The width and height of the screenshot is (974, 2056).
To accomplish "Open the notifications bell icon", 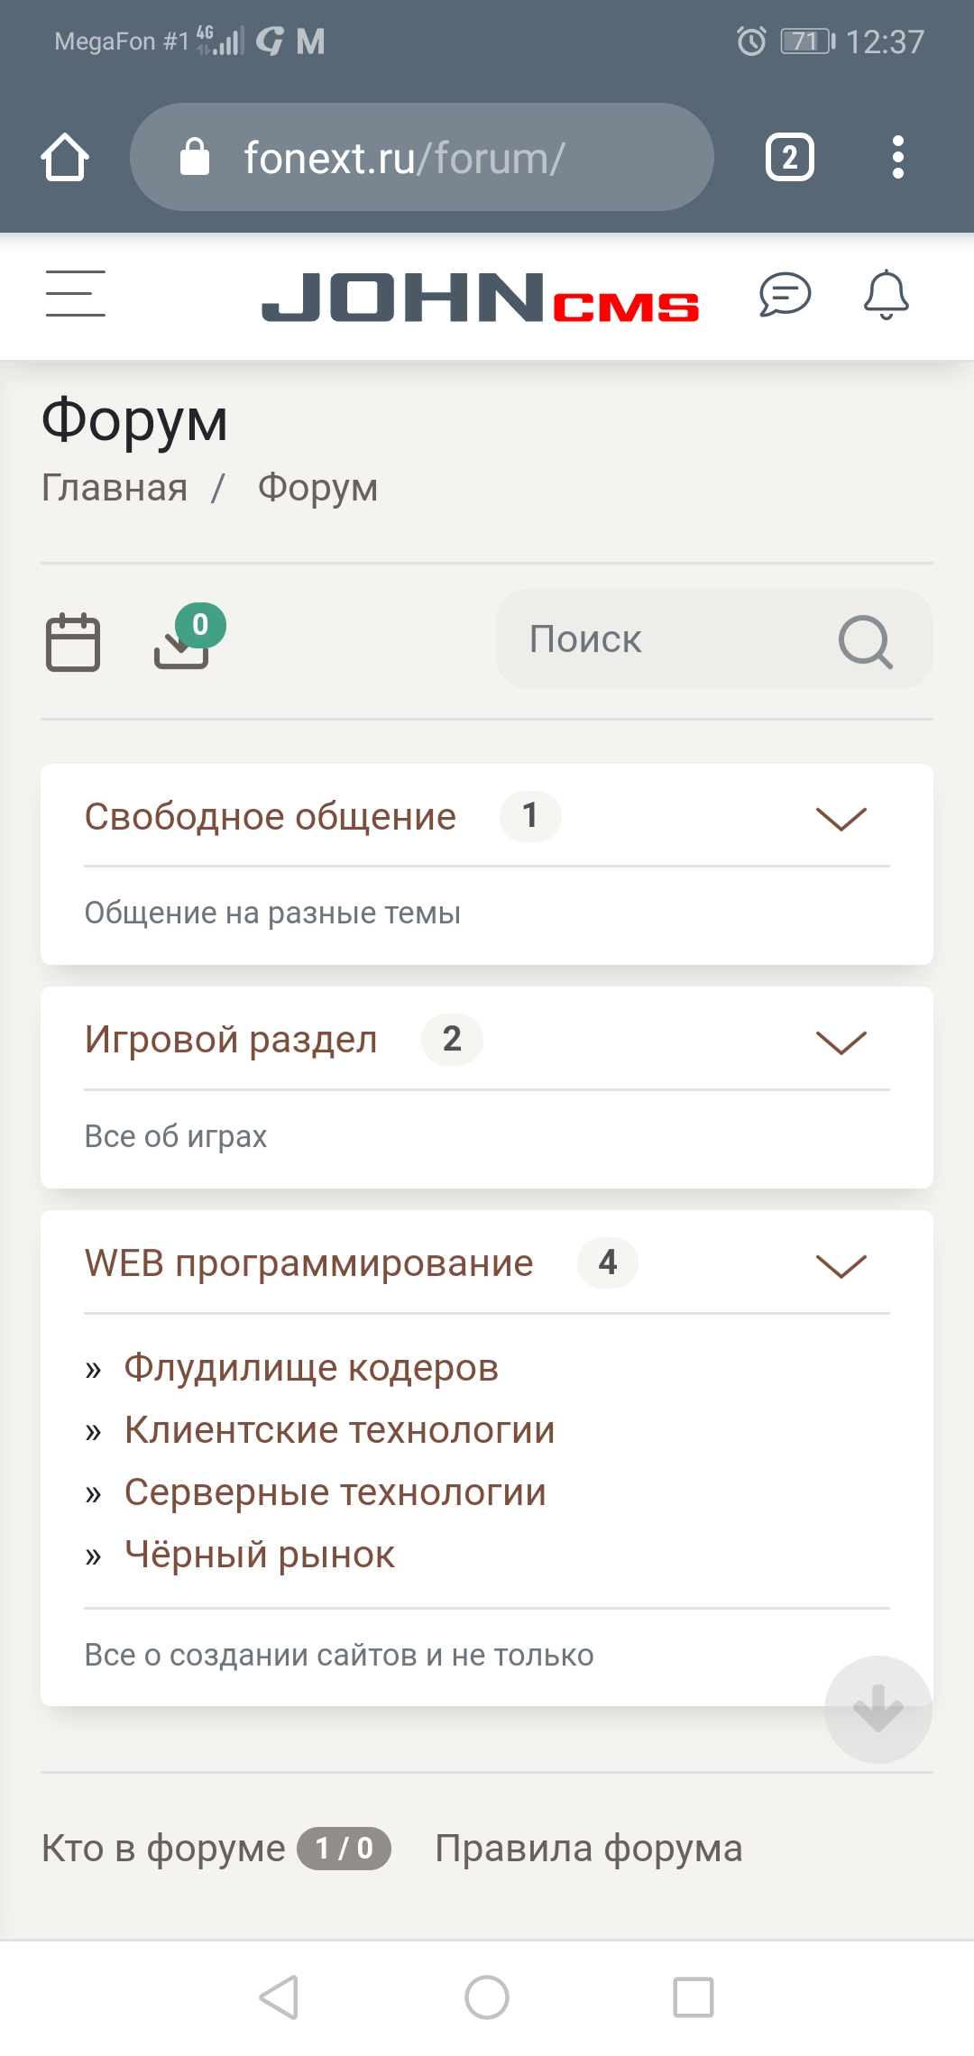I will (886, 294).
